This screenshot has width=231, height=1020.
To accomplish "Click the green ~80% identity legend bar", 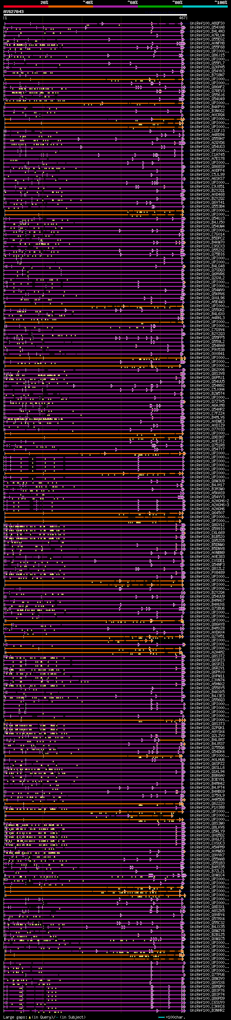I will [x=160, y=7].
